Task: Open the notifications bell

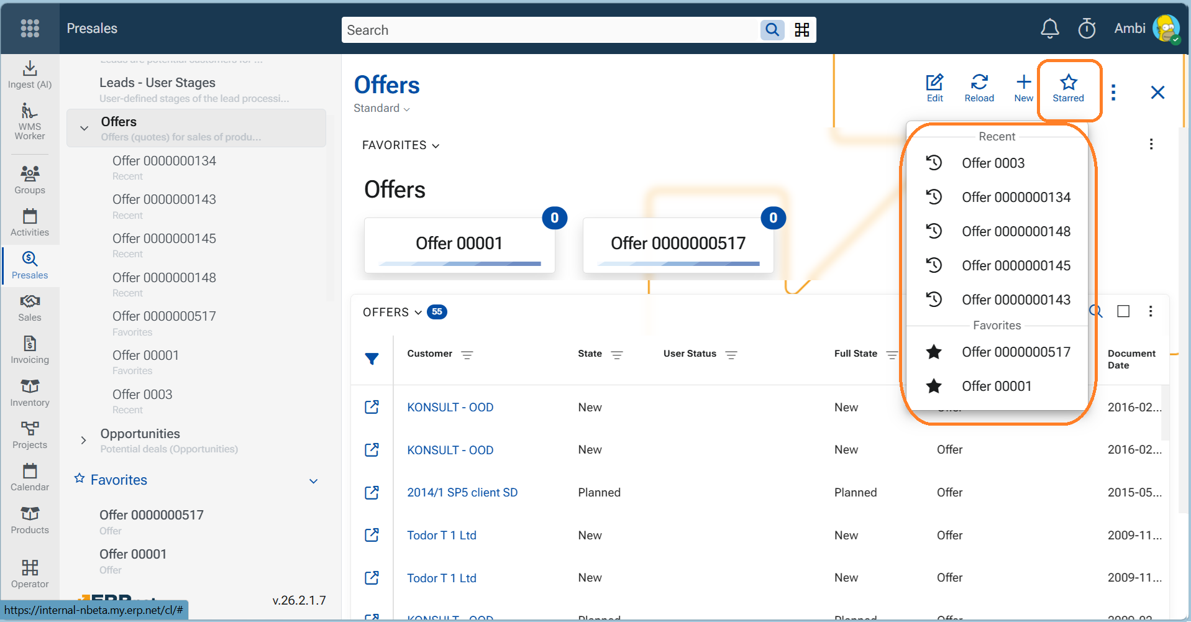Action: pyautogui.click(x=1049, y=29)
